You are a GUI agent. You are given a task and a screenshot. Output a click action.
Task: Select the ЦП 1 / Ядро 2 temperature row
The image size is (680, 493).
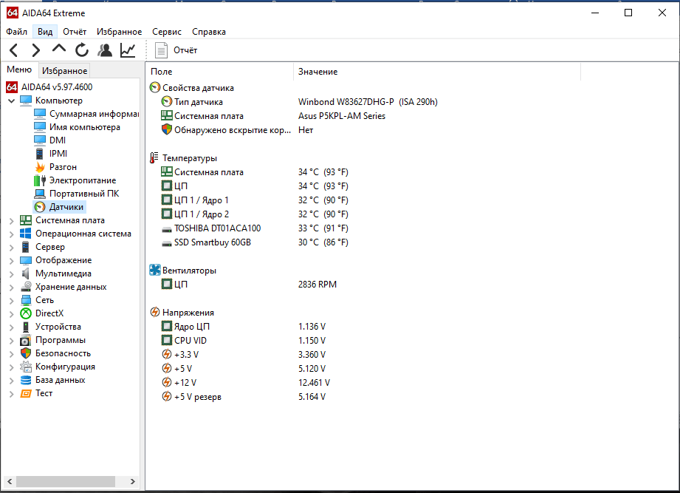click(x=255, y=214)
